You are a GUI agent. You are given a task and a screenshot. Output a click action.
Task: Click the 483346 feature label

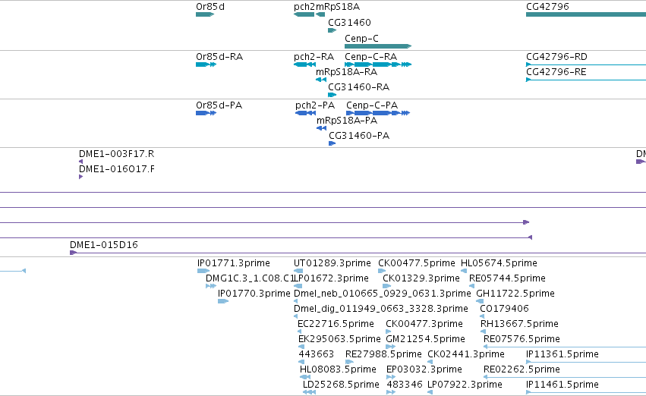tap(405, 385)
